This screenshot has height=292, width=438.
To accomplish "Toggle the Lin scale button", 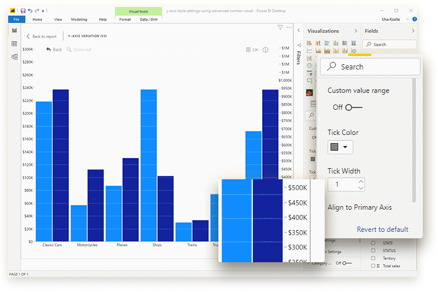I will tap(252, 50).
